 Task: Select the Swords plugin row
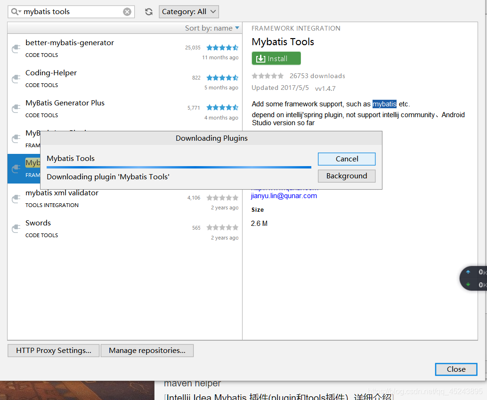[125, 229]
